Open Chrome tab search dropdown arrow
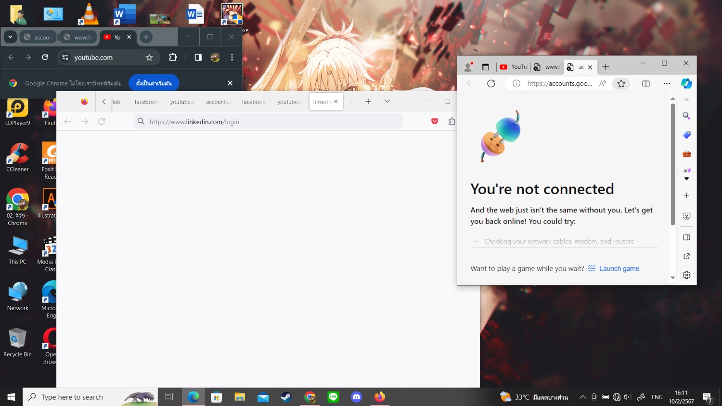 (10, 37)
